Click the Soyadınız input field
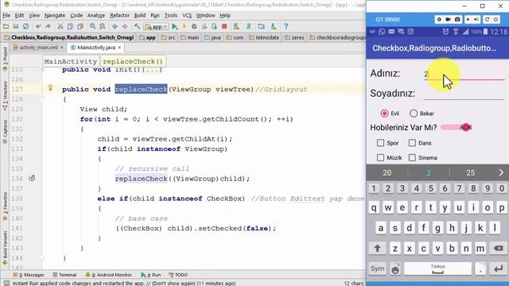Image resolution: width=509 pixels, height=286 pixels. [x=464, y=94]
